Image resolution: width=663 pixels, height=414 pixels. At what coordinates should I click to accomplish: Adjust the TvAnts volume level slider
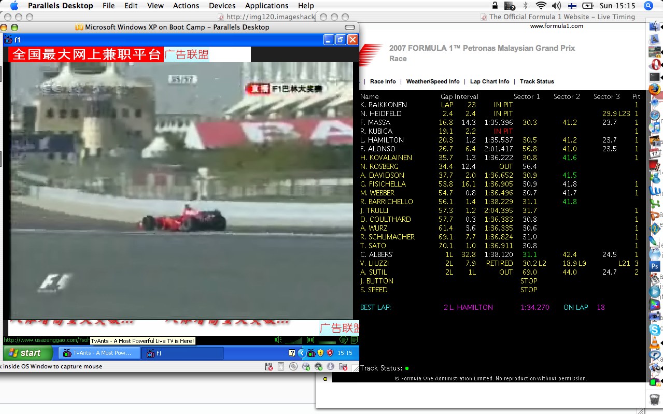pyautogui.click(x=293, y=341)
